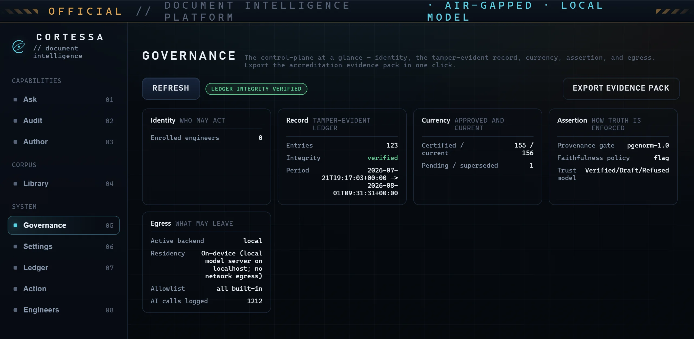Open the Ledger page
694x339 pixels.
coord(64,268)
